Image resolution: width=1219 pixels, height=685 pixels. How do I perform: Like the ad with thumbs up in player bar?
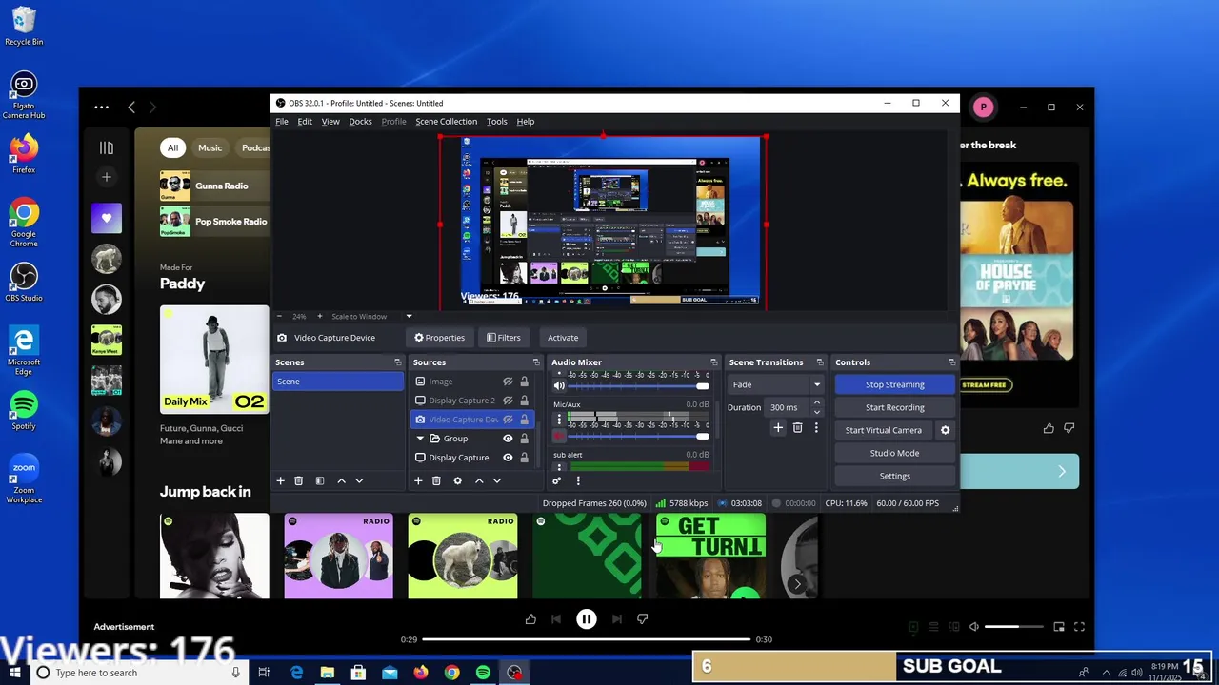(530, 618)
